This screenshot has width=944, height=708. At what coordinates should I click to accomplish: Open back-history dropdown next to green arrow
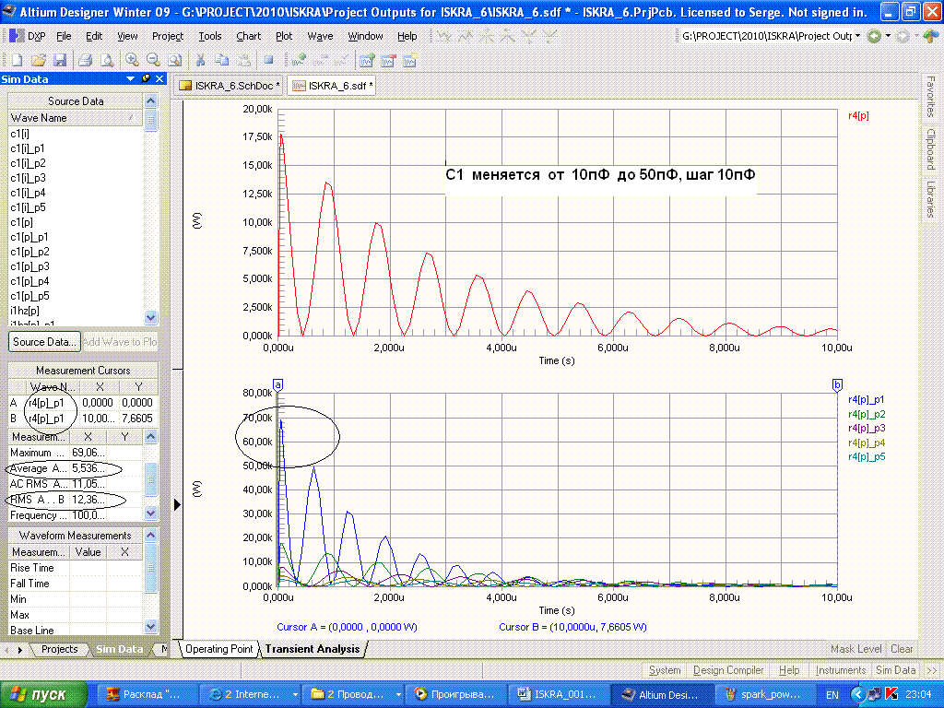click(888, 36)
